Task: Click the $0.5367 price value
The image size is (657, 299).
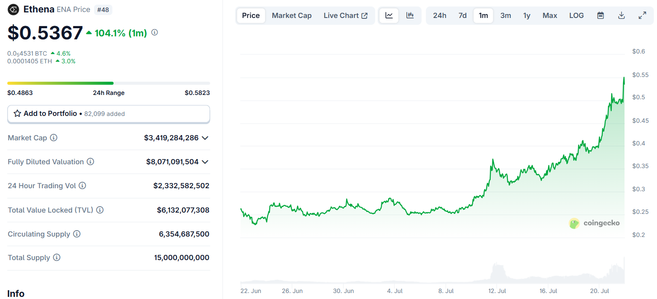Action: pyautogui.click(x=45, y=33)
